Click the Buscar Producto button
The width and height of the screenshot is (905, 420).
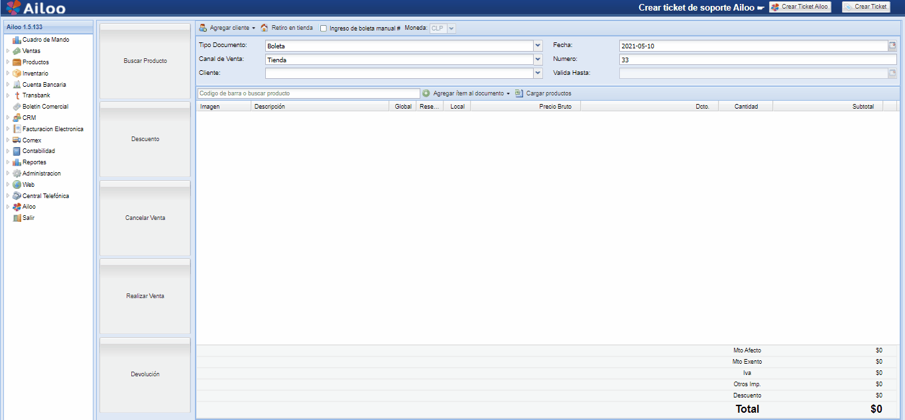(x=145, y=61)
